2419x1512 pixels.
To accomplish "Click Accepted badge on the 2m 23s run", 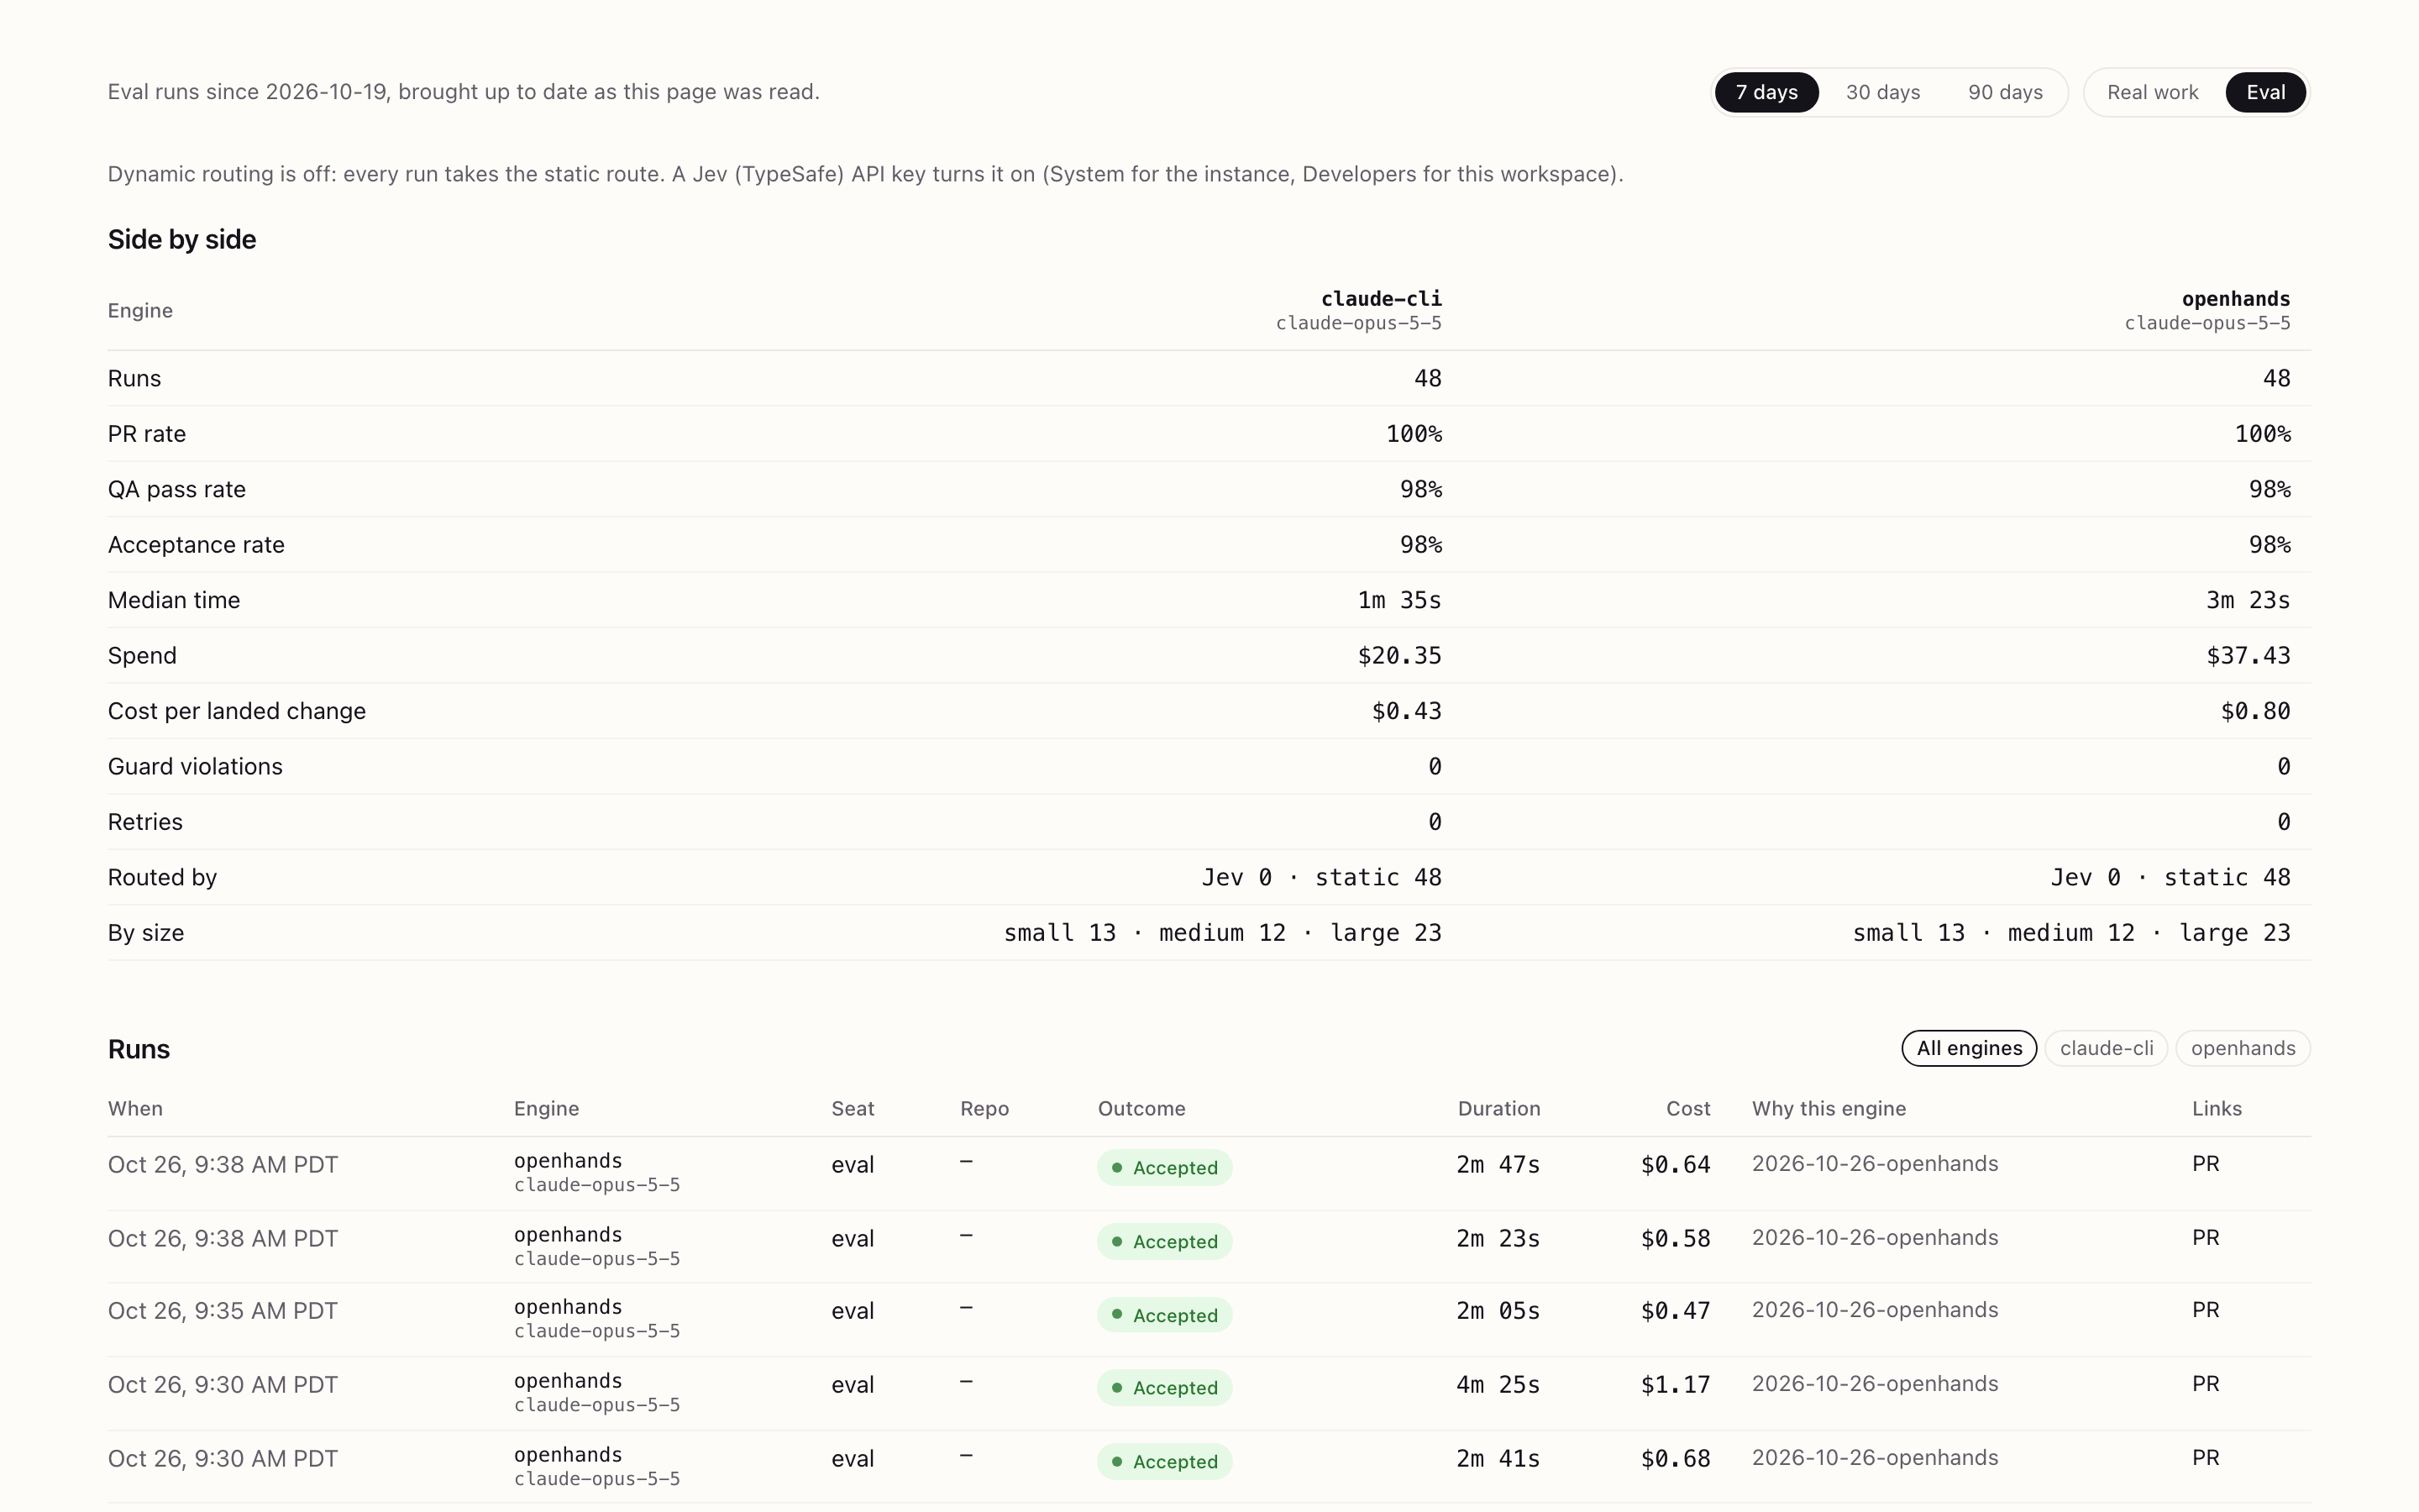I will click(1164, 1242).
